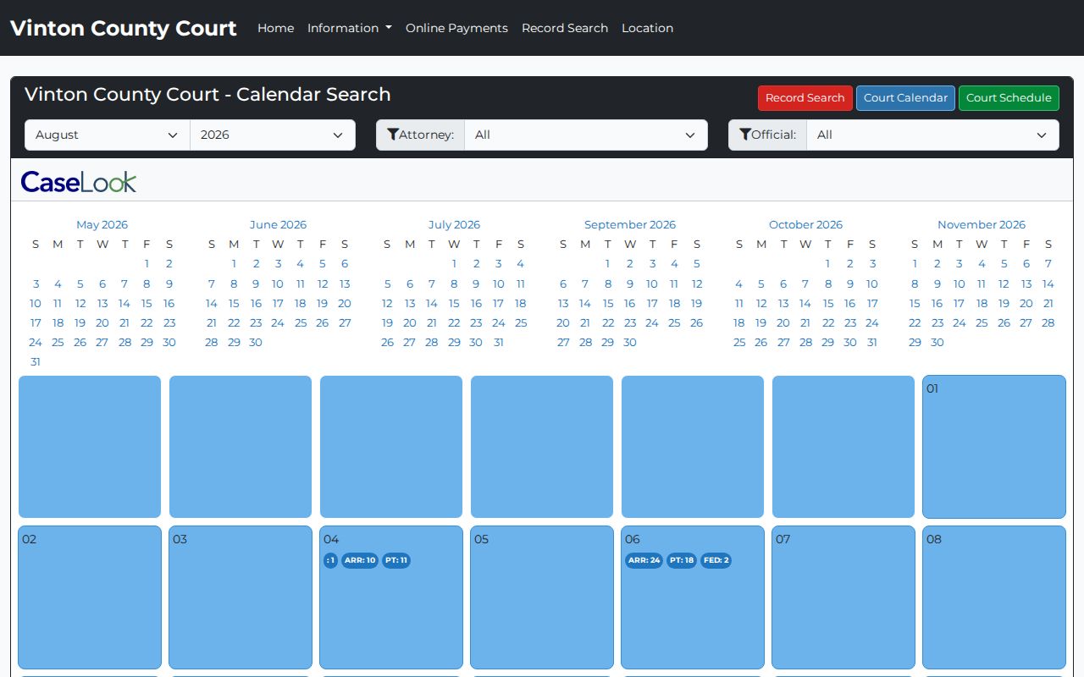Viewport: 1084px width, 677px height.
Task: Open the PT: 11 badge on day 04
Action: tap(396, 560)
